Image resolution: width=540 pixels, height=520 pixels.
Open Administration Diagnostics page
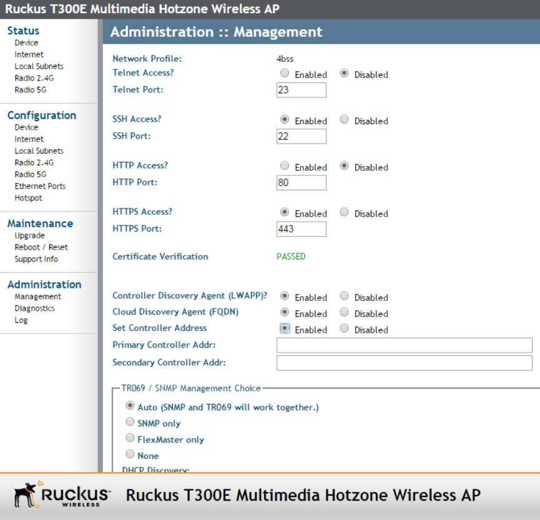pyautogui.click(x=34, y=308)
